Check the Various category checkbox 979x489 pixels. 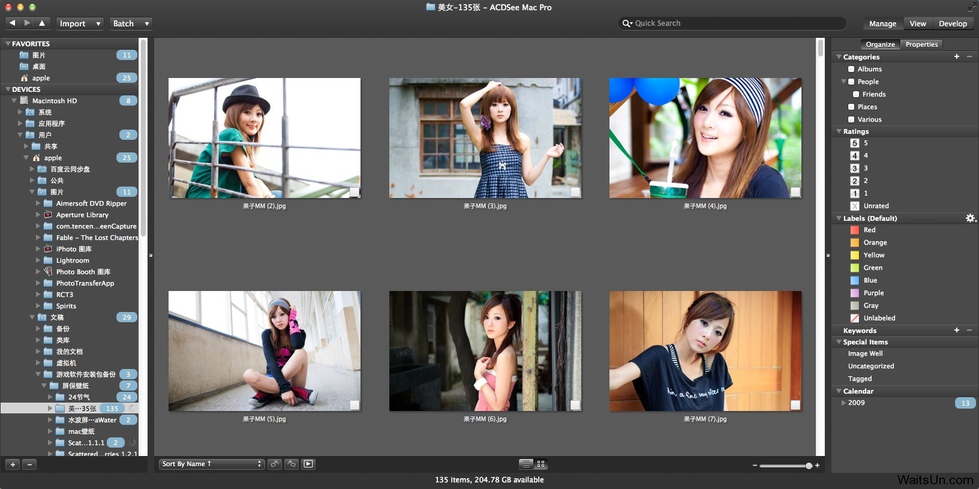click(x=851, y=119)
